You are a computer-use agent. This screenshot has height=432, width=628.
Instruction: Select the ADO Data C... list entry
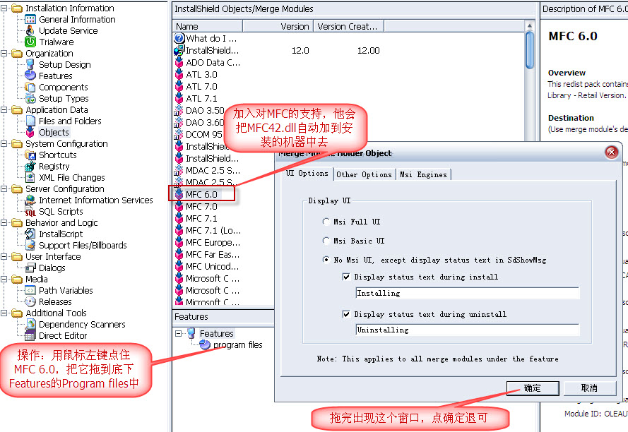point(213,62)
